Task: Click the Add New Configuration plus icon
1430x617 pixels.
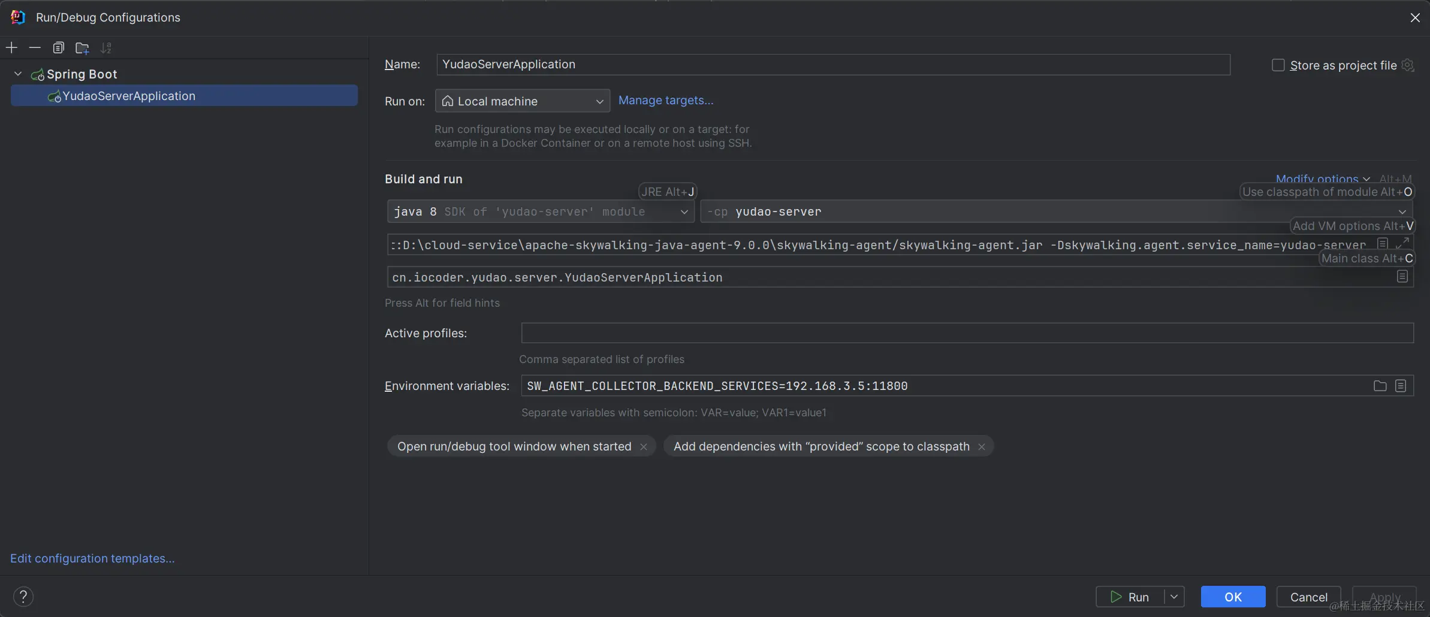Action: coord(11,47)
